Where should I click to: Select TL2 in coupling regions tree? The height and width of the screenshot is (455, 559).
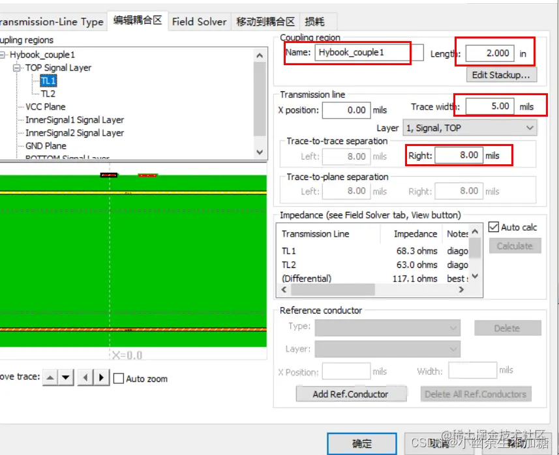click(48, 94)
